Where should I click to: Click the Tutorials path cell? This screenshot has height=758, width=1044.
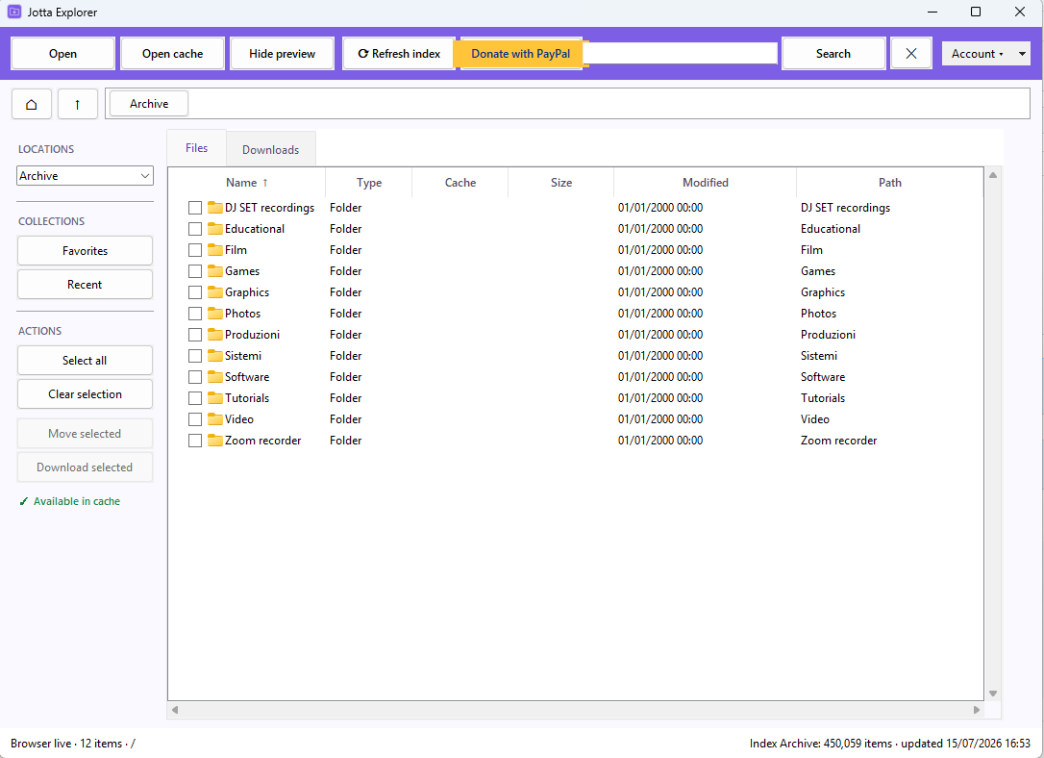click(823, 398)
